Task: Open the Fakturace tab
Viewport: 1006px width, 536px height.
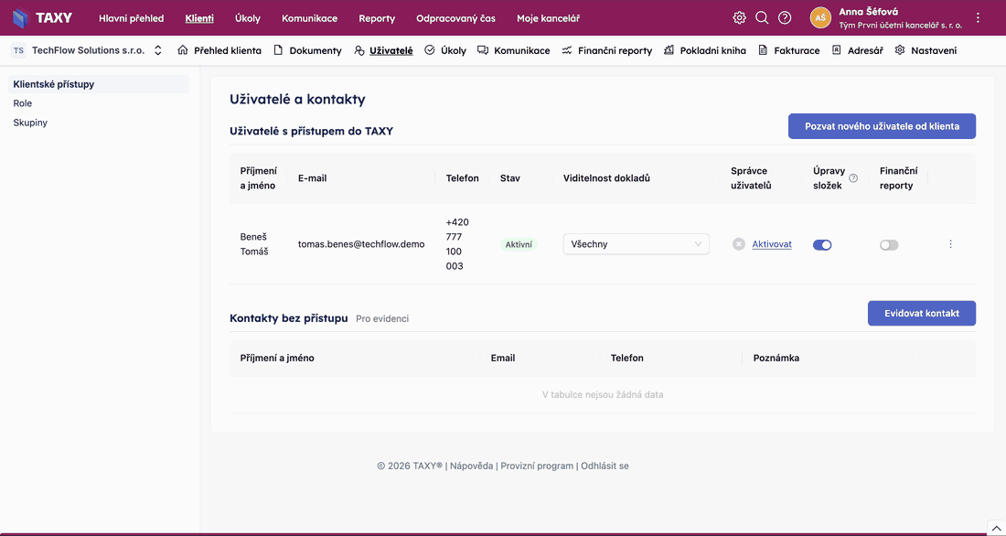Action: coord(789,50)
